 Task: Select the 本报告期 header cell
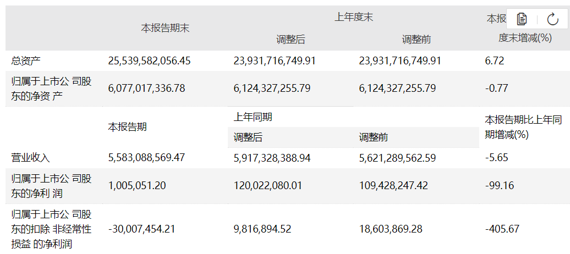pos(127,126)
